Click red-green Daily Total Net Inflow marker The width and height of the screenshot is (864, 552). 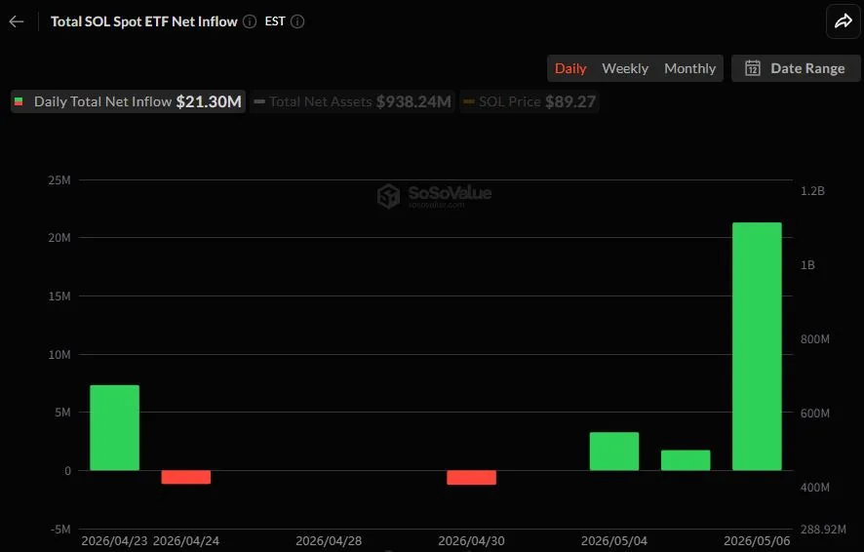pyautogui.click(x=19, y=101)
